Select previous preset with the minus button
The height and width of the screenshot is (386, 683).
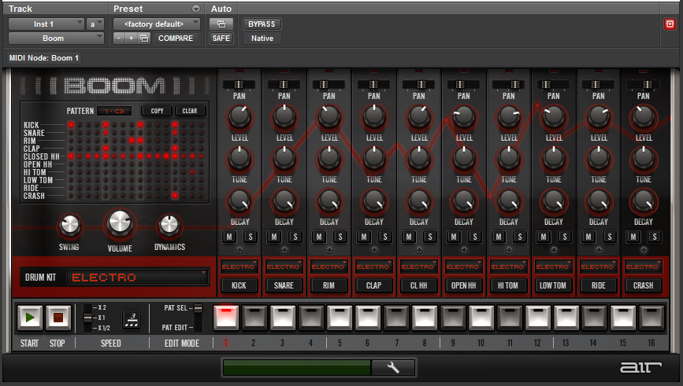[119, 39]
